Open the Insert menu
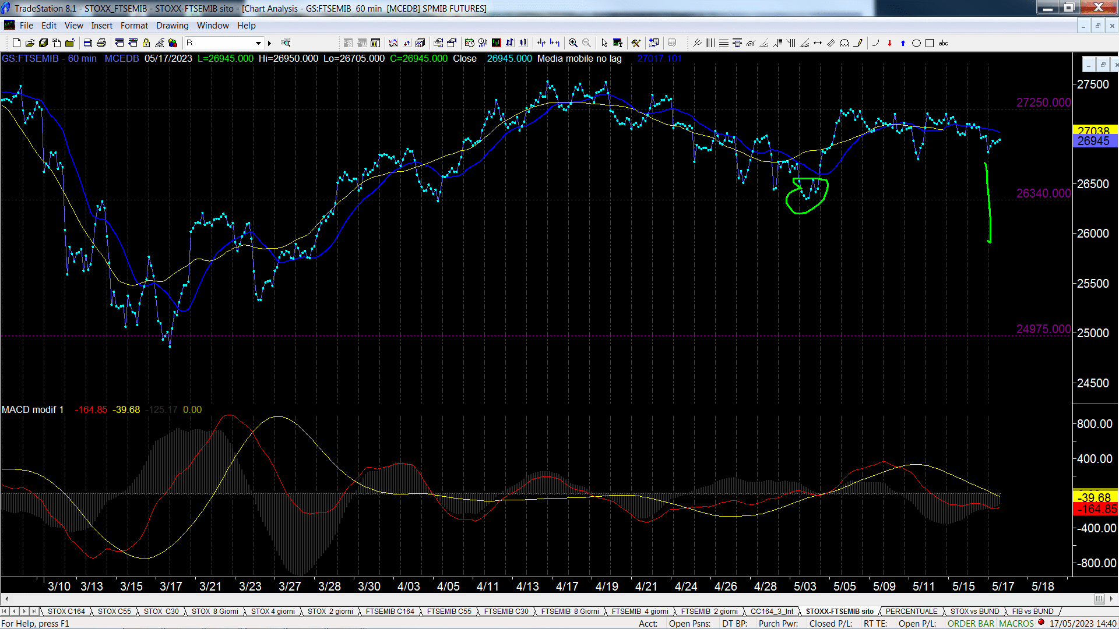Image resolution: width=1119 pixels, height=629 pixels. click(x=101, y=25)
